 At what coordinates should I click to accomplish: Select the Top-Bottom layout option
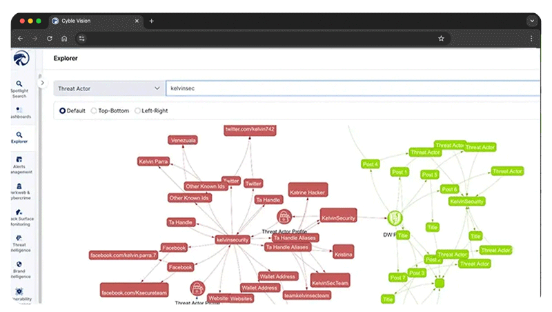pyautogui.click(x=95, y=110)
